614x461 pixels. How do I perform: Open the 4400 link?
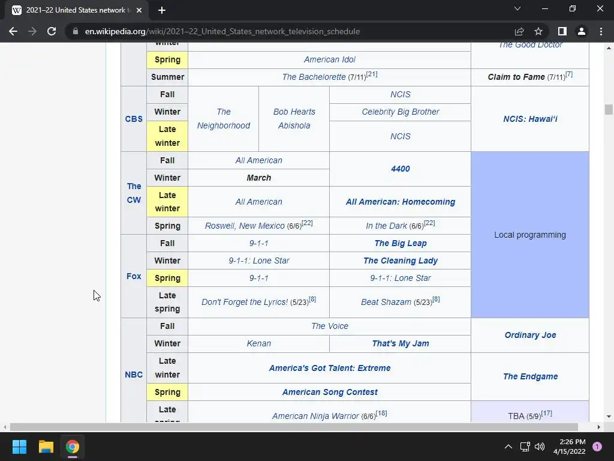point(400,169)
